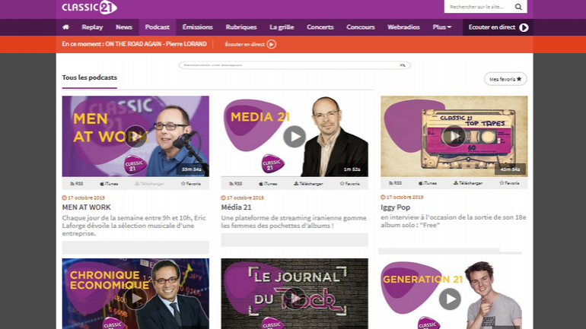Image resolution: width=586 pixels, height=329 pixels.
Task: Click the site search input field
Action: pyautogui.click(x=479, y=7)
